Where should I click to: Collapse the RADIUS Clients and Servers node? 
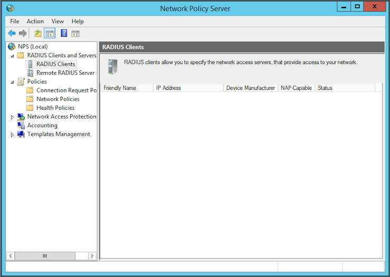tap(12, 56)
